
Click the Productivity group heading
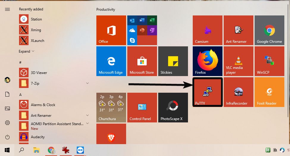click(106, 10)
